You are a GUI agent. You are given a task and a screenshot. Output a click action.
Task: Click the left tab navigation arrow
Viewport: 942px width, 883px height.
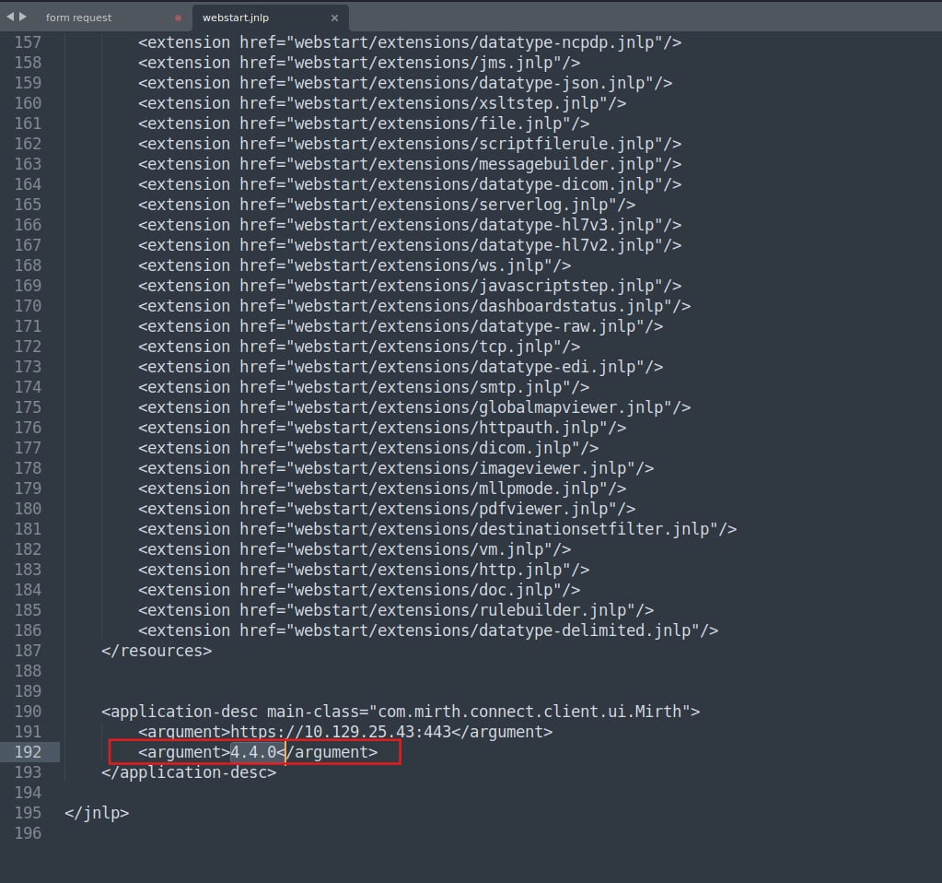click(x=9, y=17)
